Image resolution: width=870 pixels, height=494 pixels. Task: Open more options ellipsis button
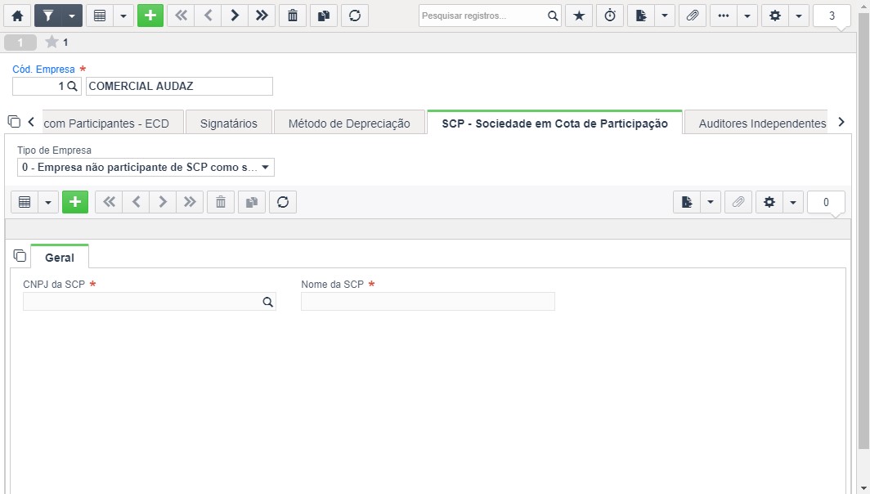click(x=724, y=16)
